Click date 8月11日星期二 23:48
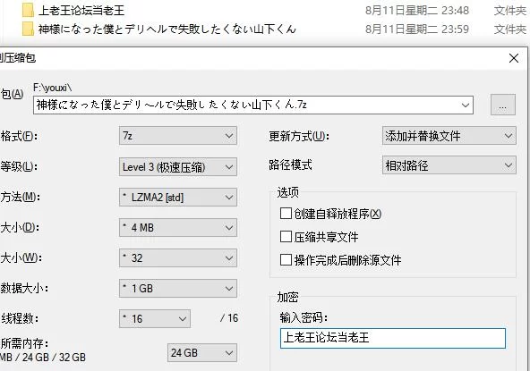 click(x=417, y=11)
